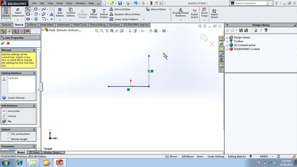This screenshot has height=167, width=297.
Task: Expand 3D ContentCentral tree node
Action: 227,45
